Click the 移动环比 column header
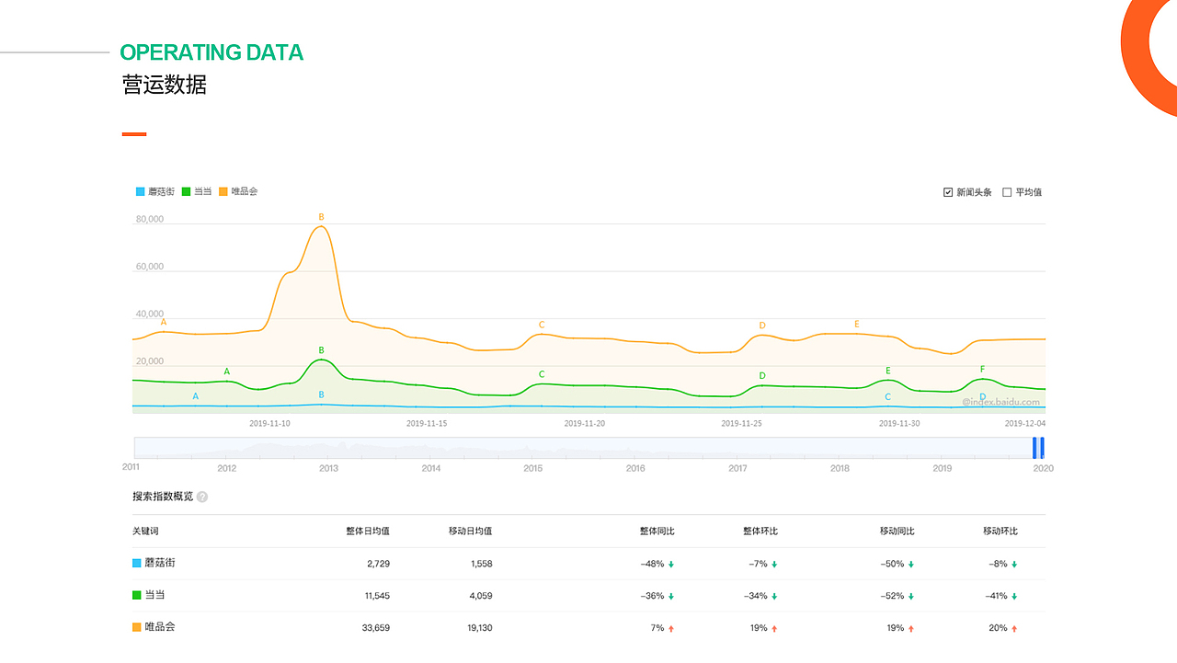This screenshot has width=1177, height=663. pos(1000,531)
